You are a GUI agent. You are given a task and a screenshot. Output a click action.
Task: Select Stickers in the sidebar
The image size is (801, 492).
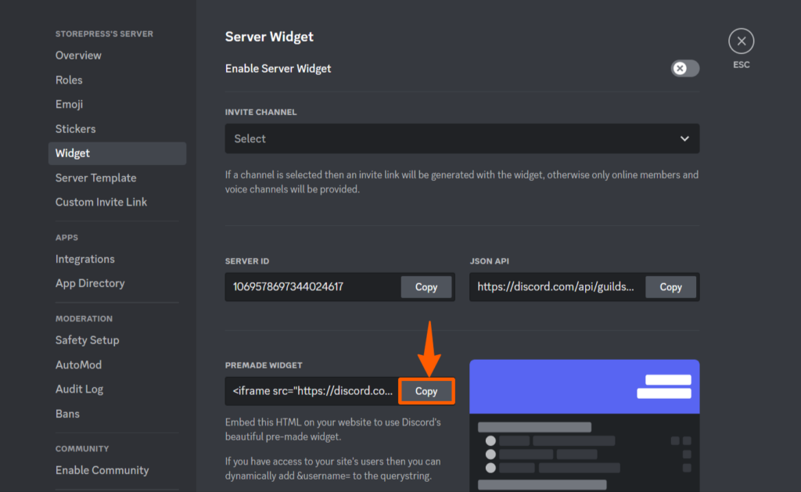[76, 129]
